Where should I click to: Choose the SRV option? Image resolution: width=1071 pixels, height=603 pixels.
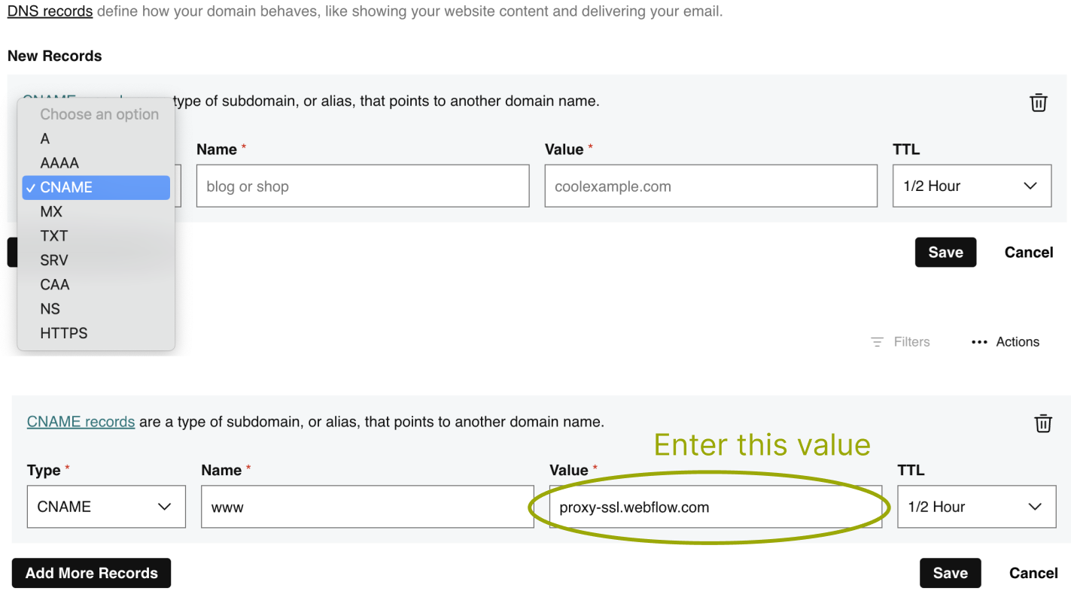[54, 260]
